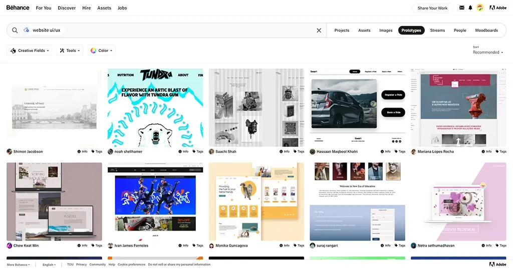Open Hire in top navigation
This screenshot has width=513, height=269.
(86, 8)
